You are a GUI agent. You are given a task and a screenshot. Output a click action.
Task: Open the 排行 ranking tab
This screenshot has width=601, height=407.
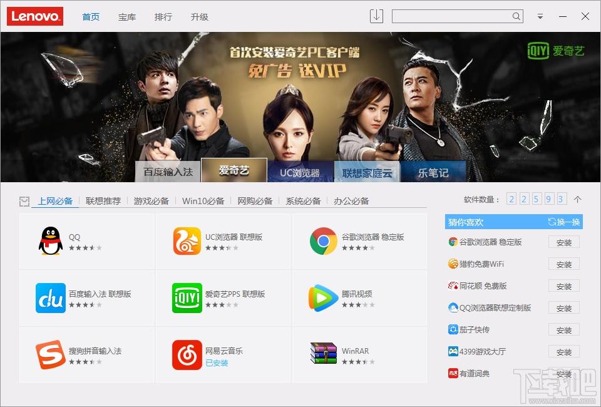(x=163, y=17)
